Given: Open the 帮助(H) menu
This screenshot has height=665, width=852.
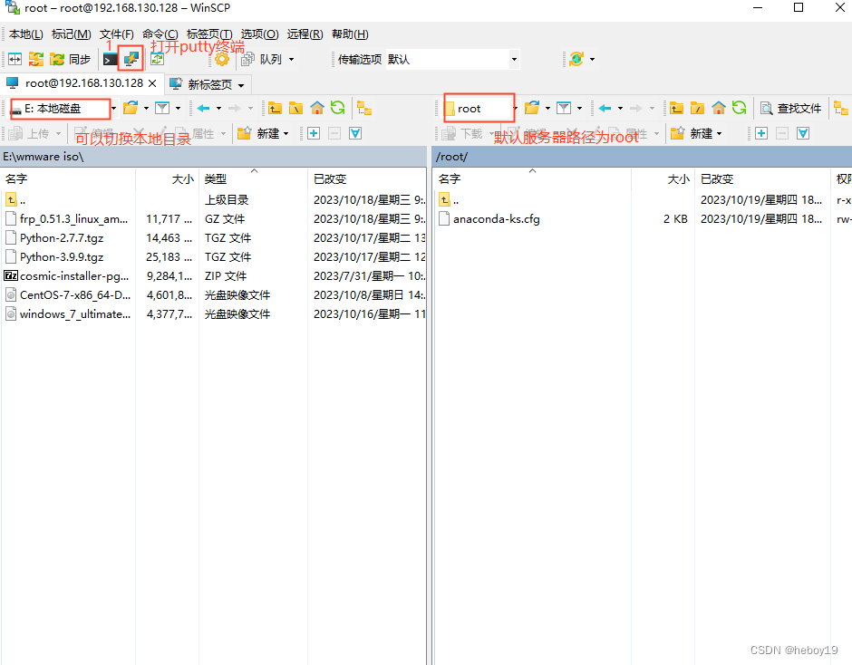Looking at the screenshot, I should [350, 34].
